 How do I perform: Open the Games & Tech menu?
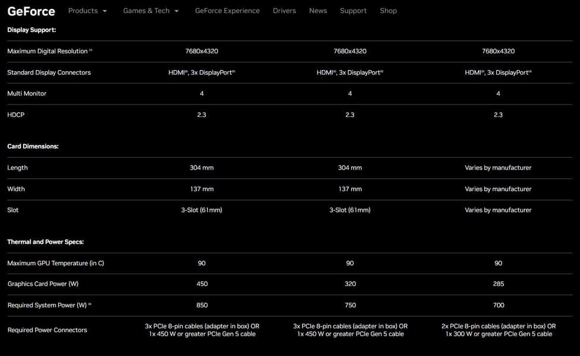click(146, 11)
